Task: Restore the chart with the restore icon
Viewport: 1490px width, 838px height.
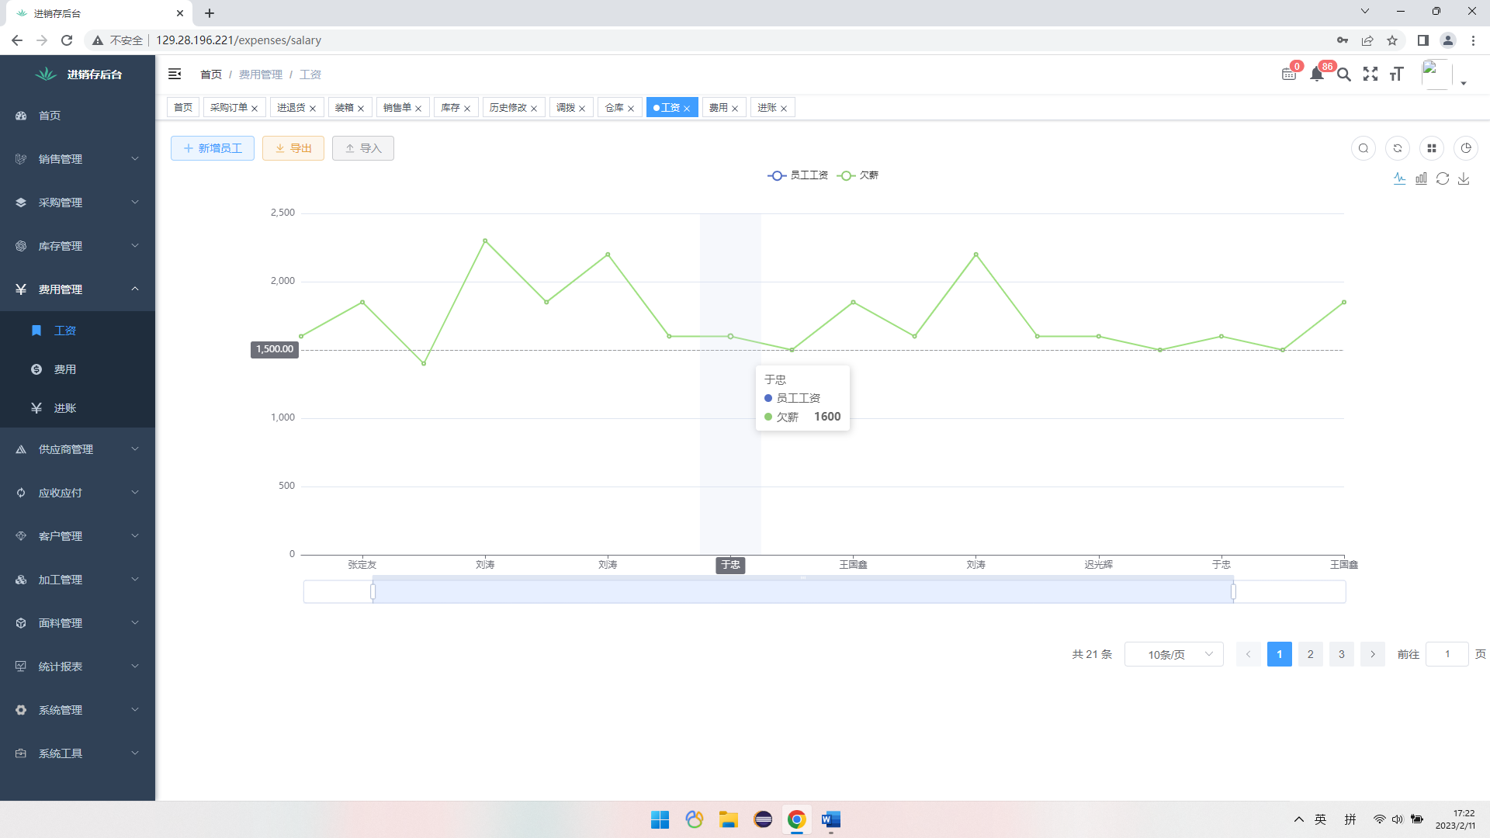Action: point(1443,178)
